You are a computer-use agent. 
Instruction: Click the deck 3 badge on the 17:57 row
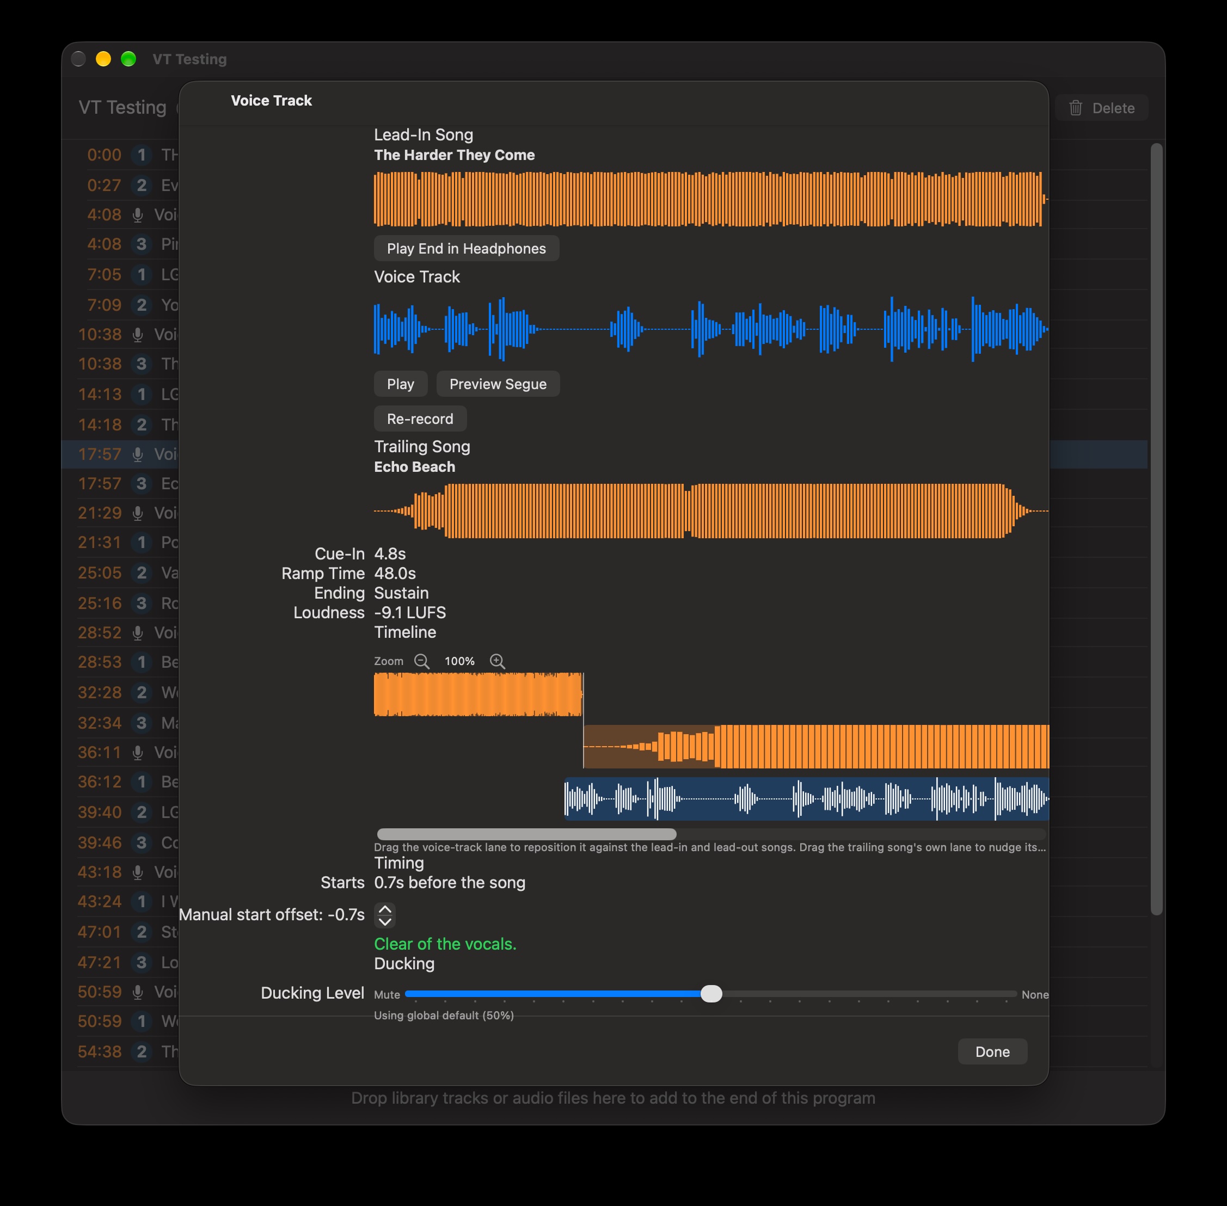(x=141, y=483)
